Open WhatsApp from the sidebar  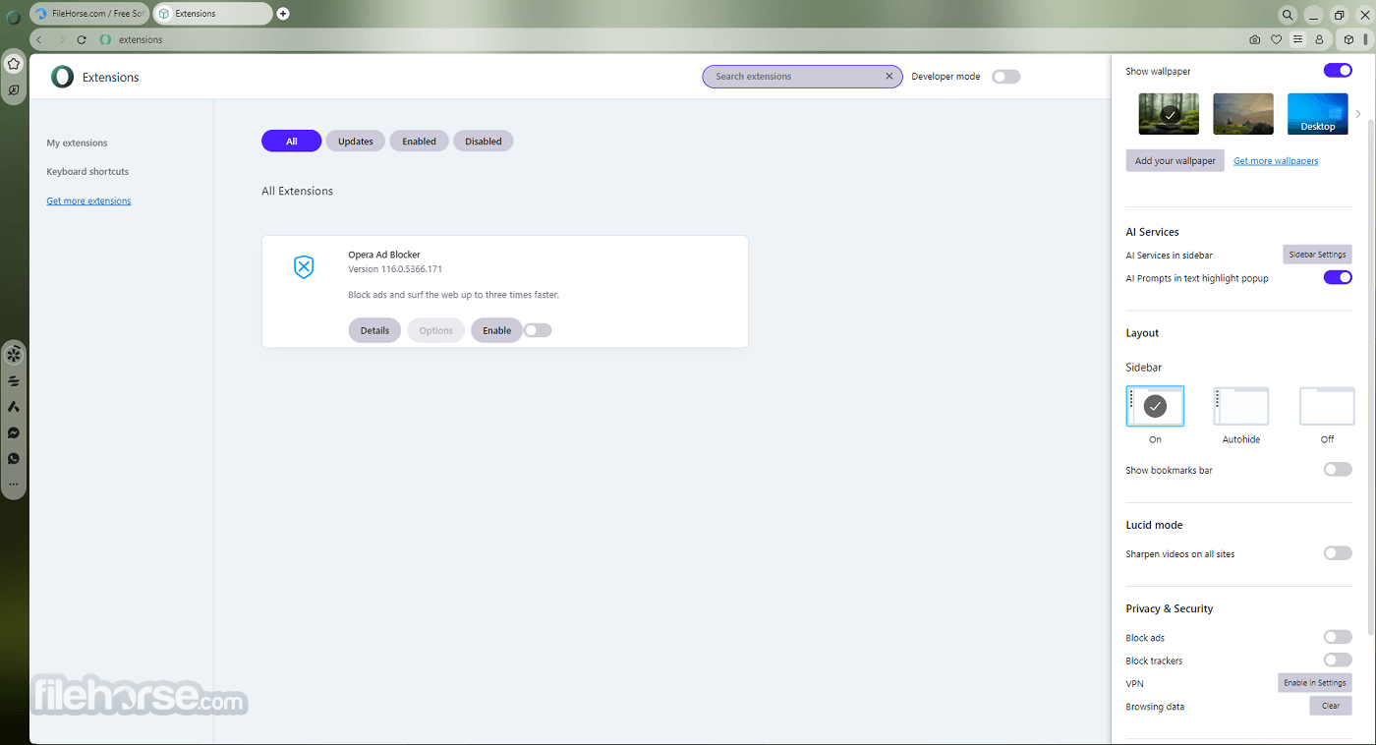[14, 458]
